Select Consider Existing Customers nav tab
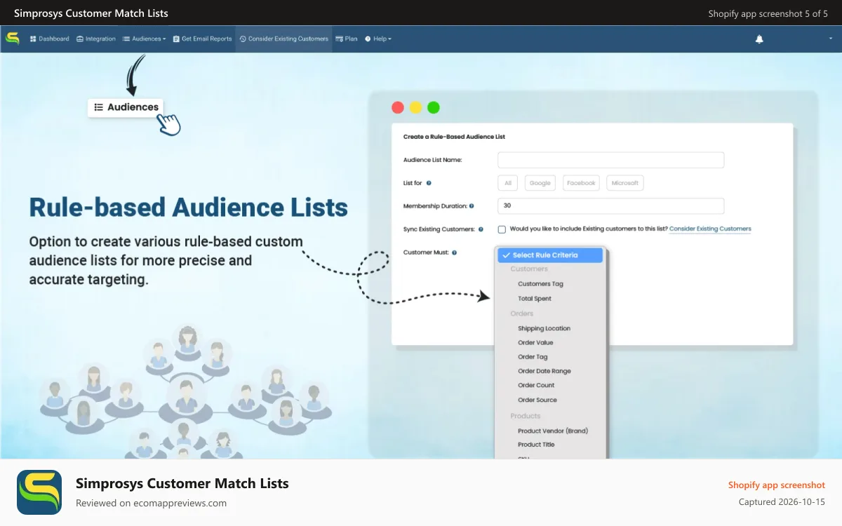 [283, 39]
